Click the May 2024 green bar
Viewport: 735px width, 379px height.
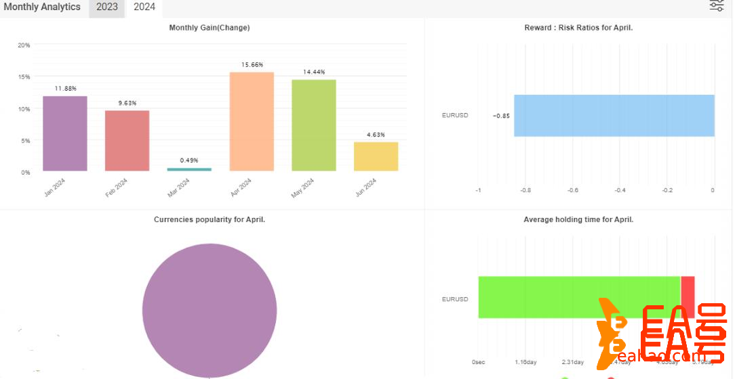314,125
